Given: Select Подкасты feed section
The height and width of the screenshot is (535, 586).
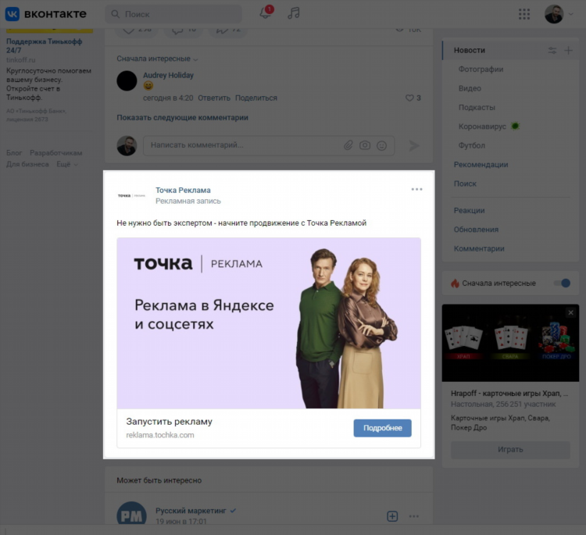Looking at the screenshot, I should tap(477, 108).
